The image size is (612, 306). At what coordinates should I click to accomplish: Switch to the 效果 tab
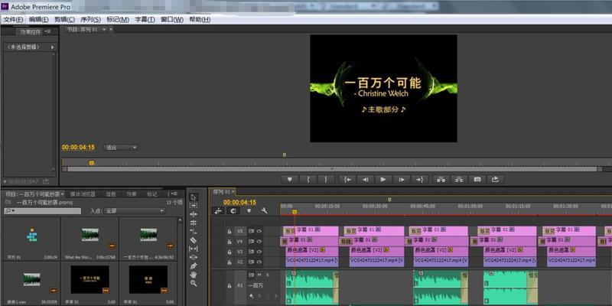tap(131, 194)
